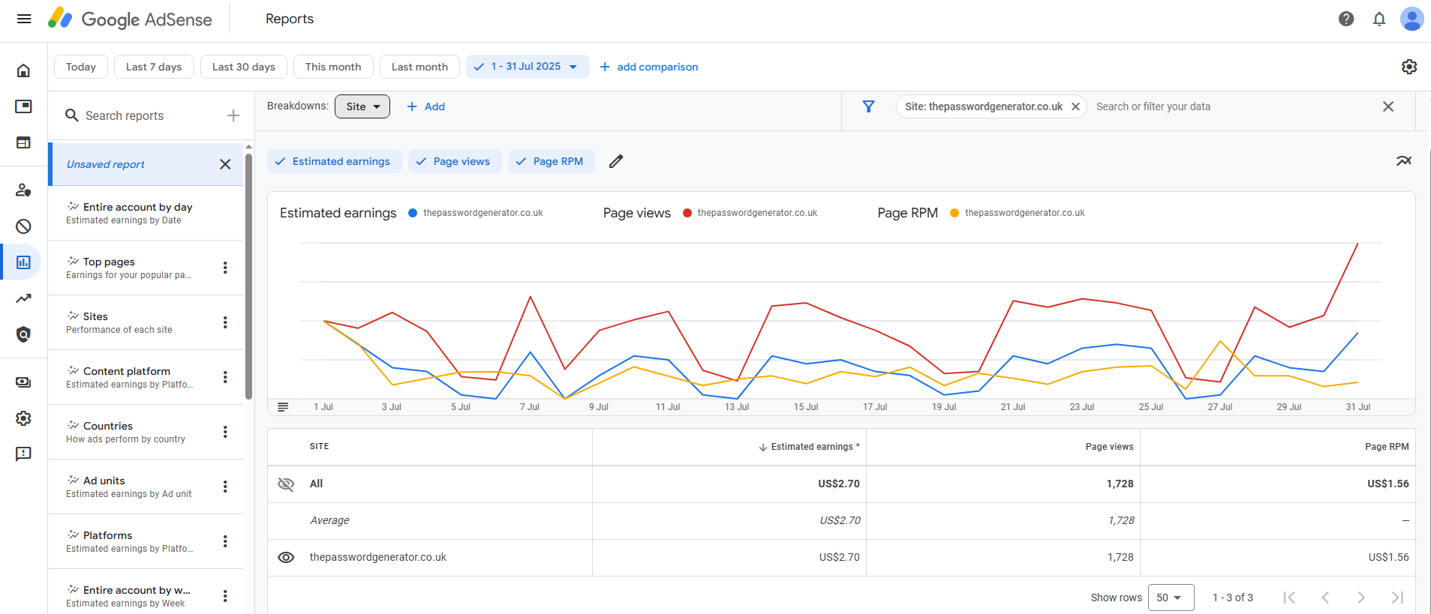Click the report list scrollbar
Viewport: 1431px width, 614px height.
tap(248, 277)
